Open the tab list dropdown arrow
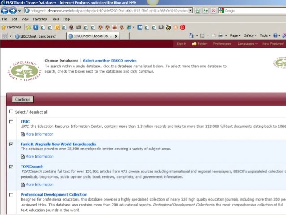Viewport: 286px width, 215px height. (x=10, y=36)
